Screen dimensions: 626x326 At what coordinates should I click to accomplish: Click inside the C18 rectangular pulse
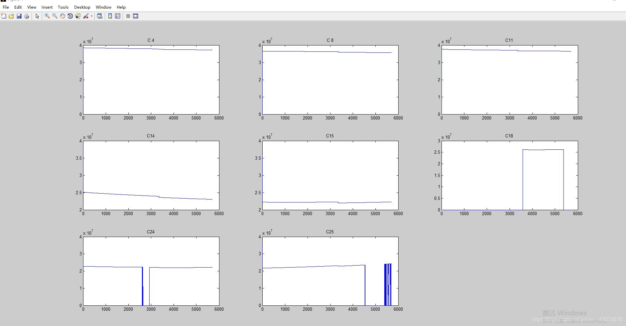[543, 180]
